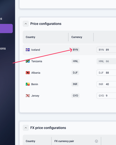This screenshot has height=145, width=116.
Task: Click the Albania country name
Action: [36, 73]
